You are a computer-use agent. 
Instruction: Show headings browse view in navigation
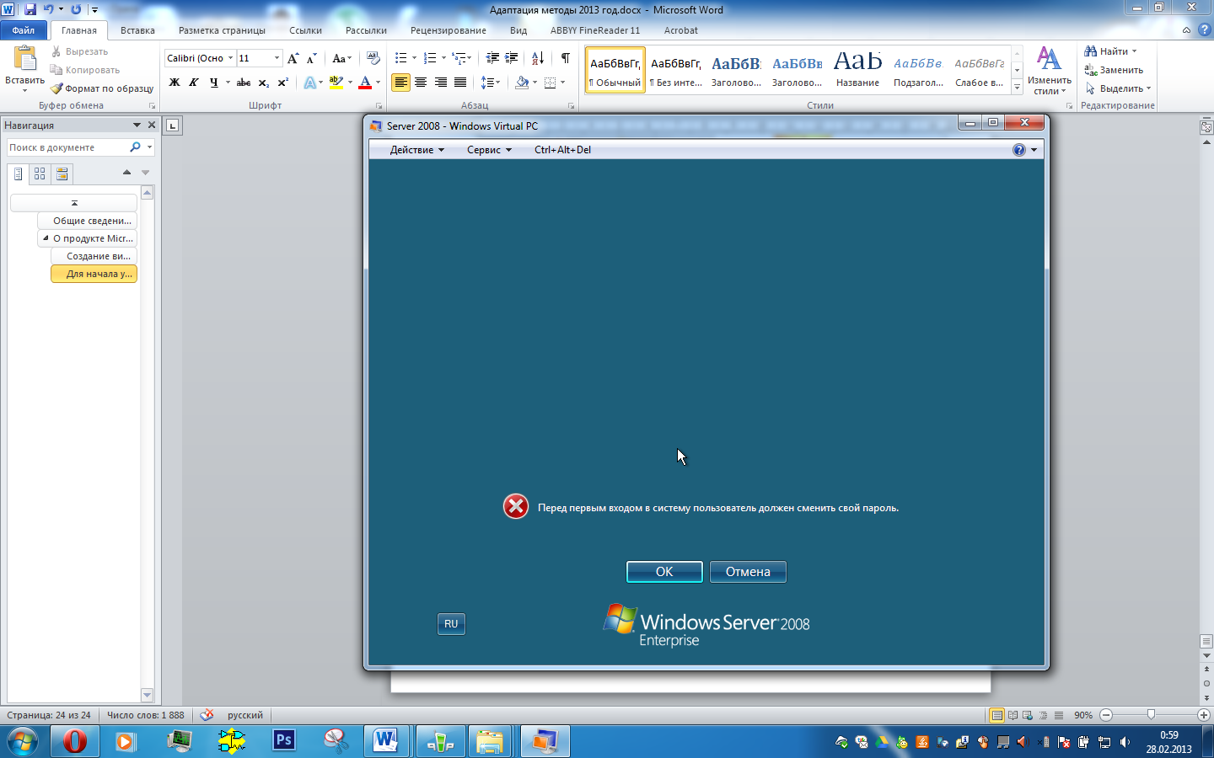[x=19, y=174]
